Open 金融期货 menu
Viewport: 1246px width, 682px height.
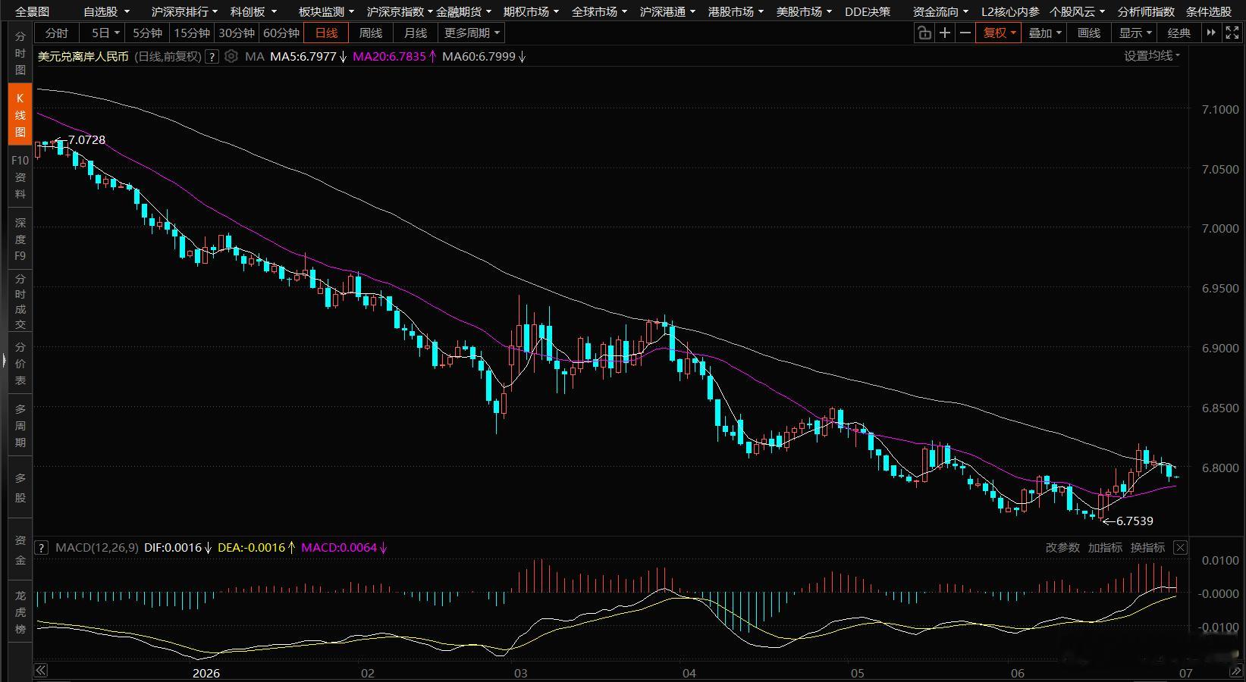coord(463,11)
